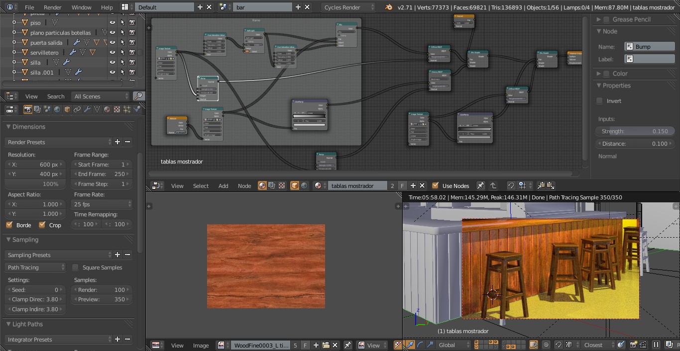Open node editor Add menu
This screenshot has width=680, height=351.
224,186
